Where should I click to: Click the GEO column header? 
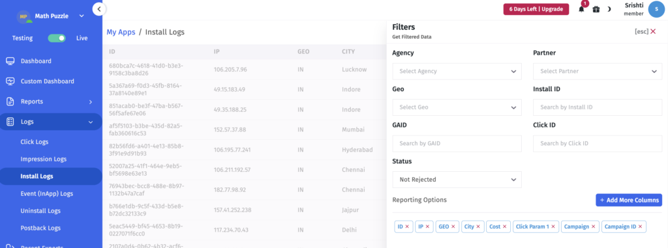click(303, 52)
